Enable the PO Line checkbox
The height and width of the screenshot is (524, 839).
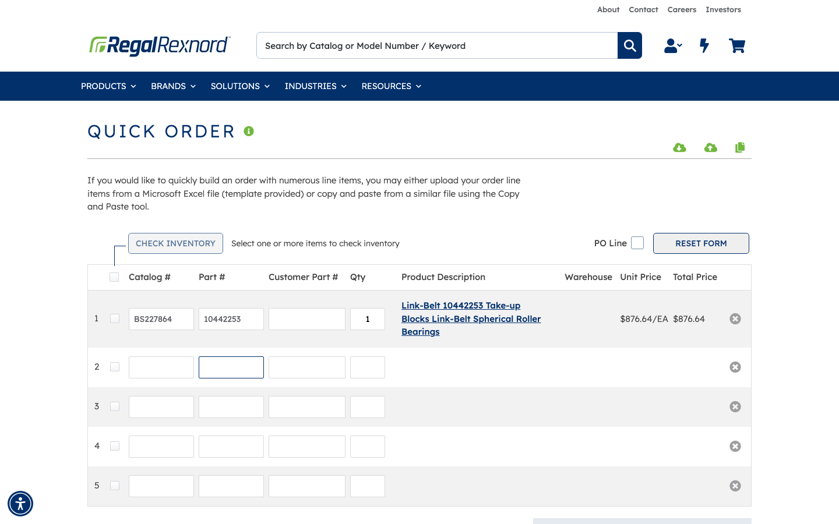click(x=637, y=243)
